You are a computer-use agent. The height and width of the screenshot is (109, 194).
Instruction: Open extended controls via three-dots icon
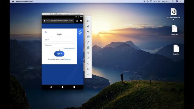pos(88,74)
